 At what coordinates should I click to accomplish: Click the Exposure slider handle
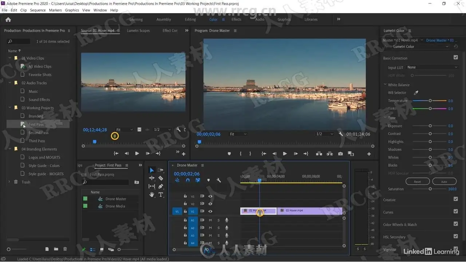tap(430, 126)
